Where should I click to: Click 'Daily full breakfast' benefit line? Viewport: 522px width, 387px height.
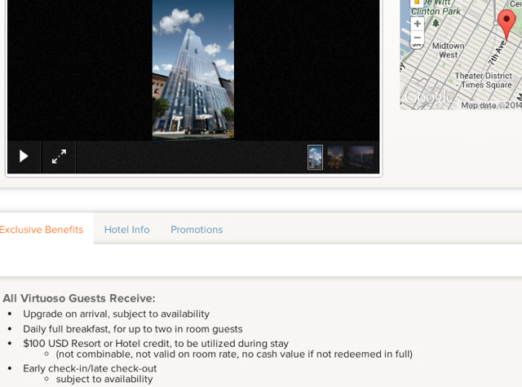click(132, 329)
